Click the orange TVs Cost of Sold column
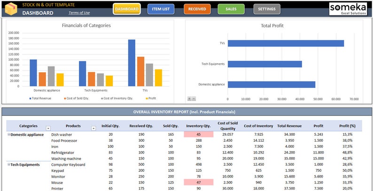The height and width of the screenshot is (191, 373). (x=140, y=71)
